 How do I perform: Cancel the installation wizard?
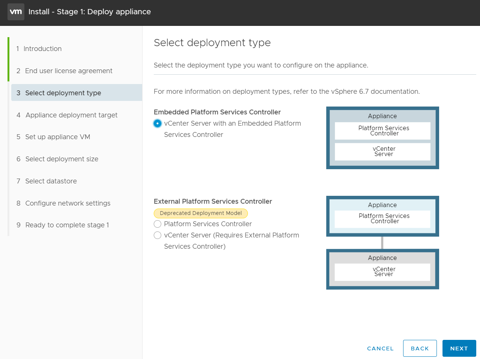click(x=380, y=348)
